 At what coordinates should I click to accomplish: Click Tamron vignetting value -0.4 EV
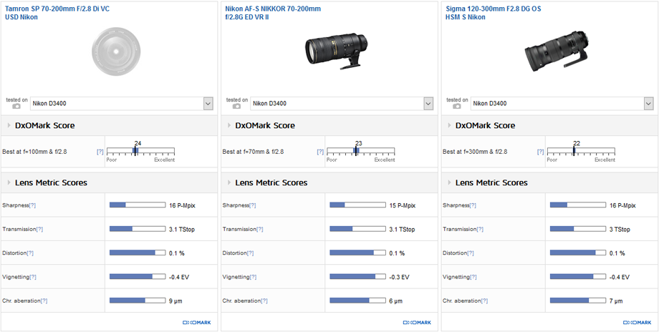(x=179, y=277)
